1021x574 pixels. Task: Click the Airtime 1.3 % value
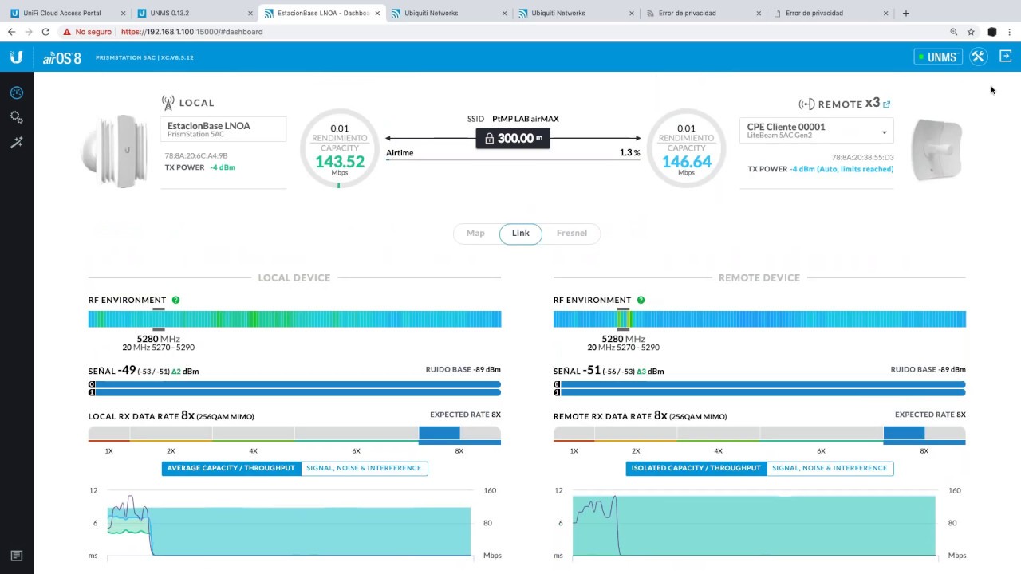[629, 153]
